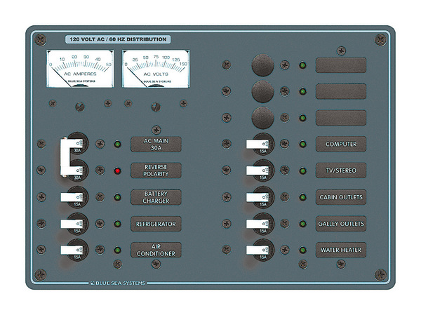This screenshot has width=421, height=315.
Task: Switch the Air Conditioner breaker
Action: pyautogui.click(x=71, y=250)
